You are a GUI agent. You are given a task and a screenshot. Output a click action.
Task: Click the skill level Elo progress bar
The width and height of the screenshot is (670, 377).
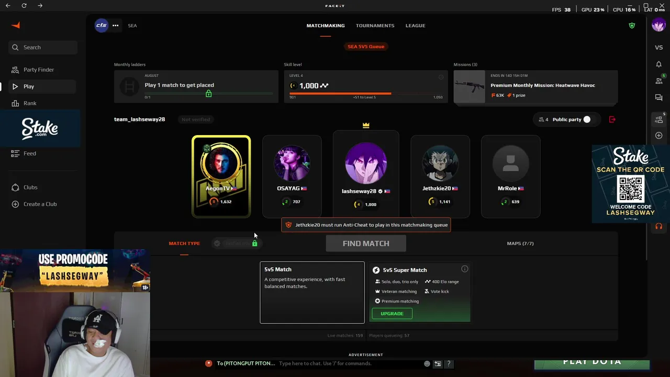click(366, 94)
